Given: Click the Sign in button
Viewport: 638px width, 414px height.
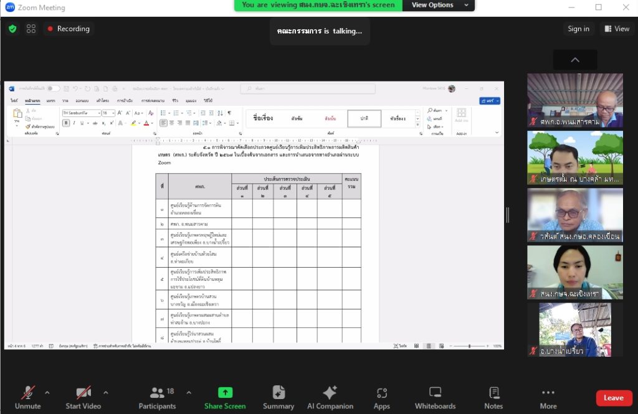Looking at the screenshot, I should 578,29.
